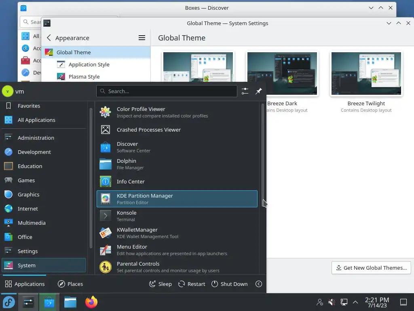The width and height of the screenshot is (414, 311).
Task: Select System category in launcher
Action: click(44, 265)
